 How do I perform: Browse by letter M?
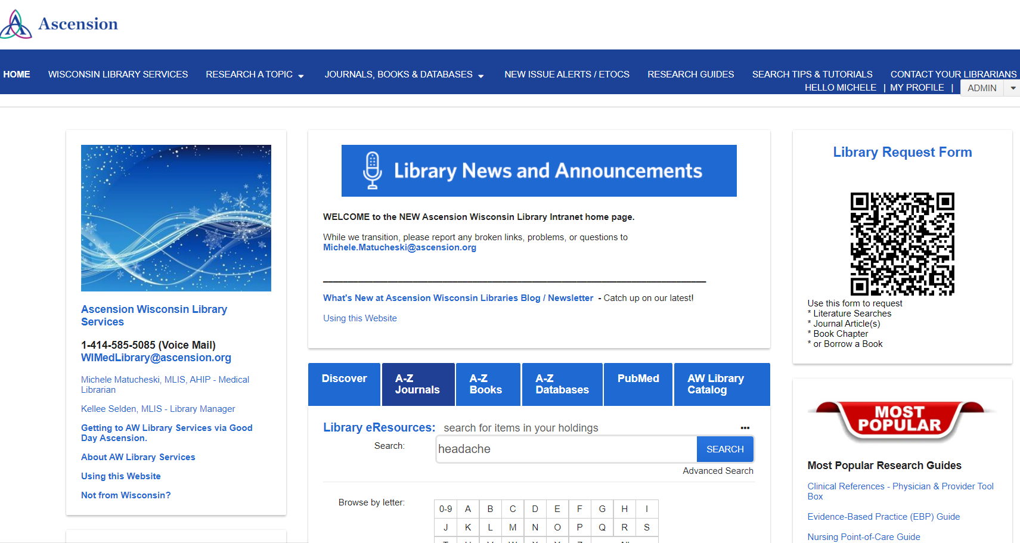click(513, 528)
